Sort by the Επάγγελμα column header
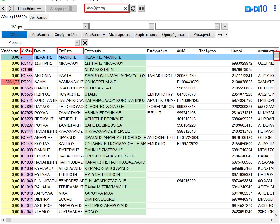 [x=161, y=51]
